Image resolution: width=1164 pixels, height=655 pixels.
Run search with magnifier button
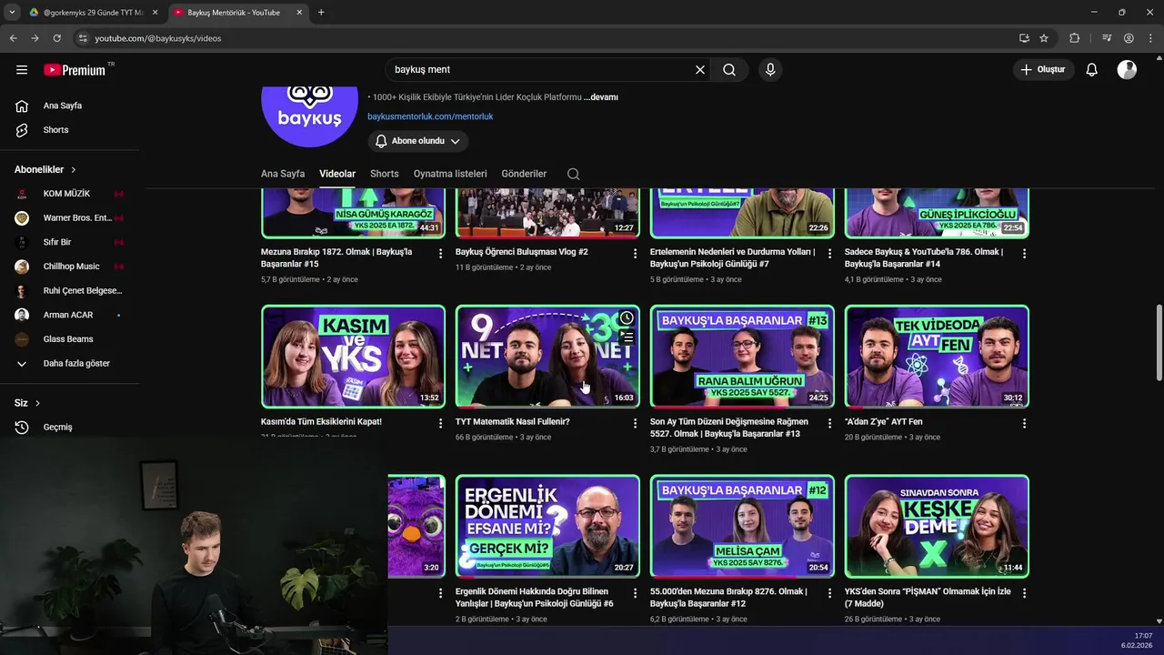tap(729, 70)
